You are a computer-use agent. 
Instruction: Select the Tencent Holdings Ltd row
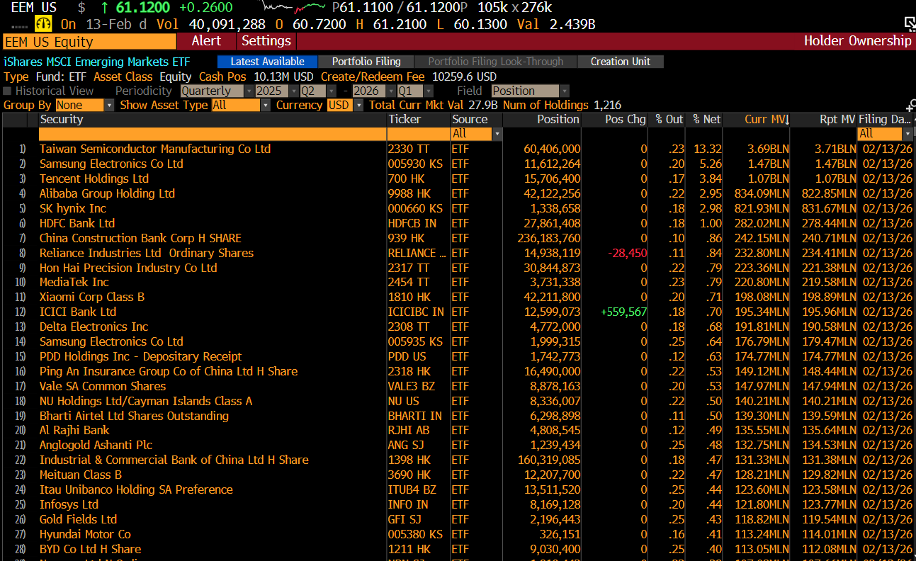[x=458, y=178]
